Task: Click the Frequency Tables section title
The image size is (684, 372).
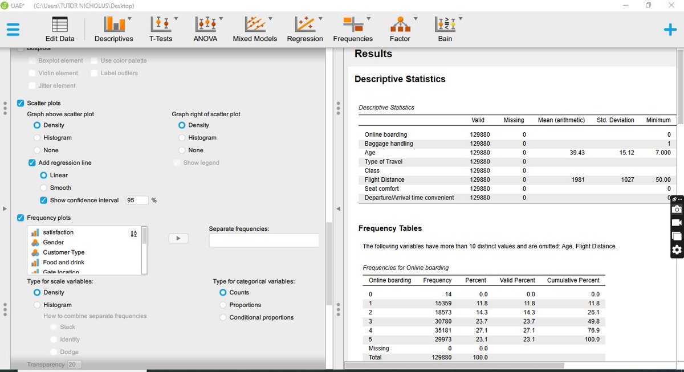Action: (x=390, y=228)
